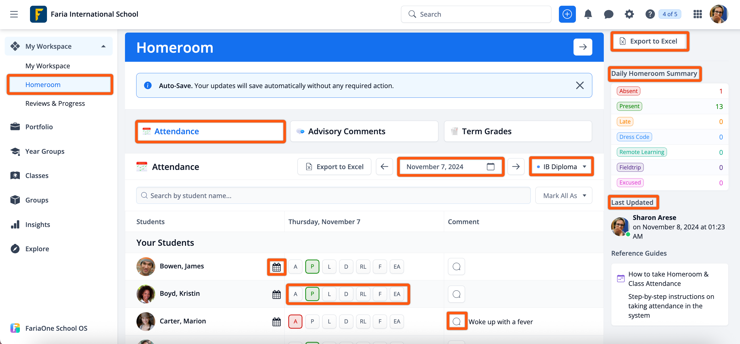This screenshot has width=740, height=344.
Task: Switch to the Term Grades tab
Action: [518, 131]
